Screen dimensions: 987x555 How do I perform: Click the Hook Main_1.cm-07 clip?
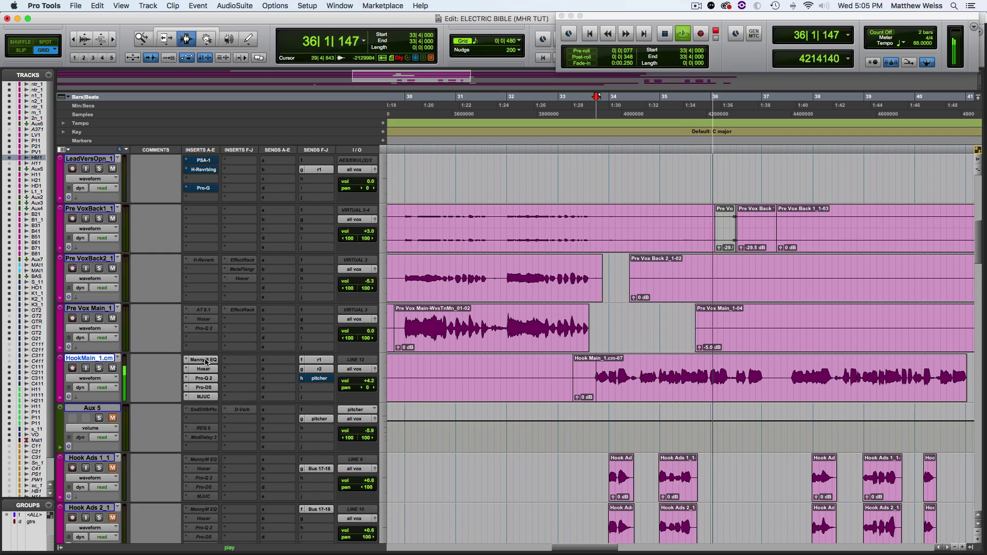tap(770, 378)
